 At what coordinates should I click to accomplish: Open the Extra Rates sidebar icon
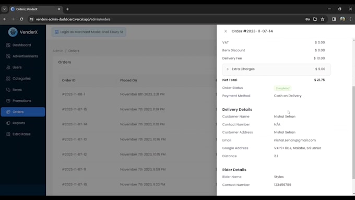tap(8, 134)
